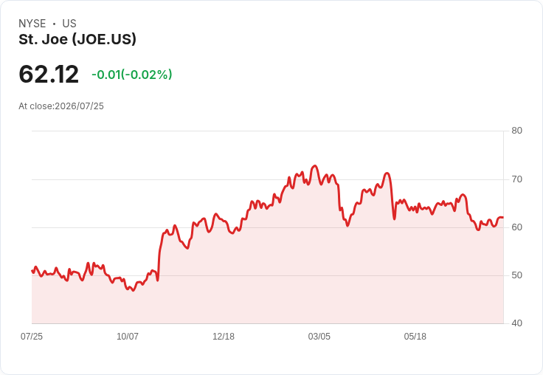This screenshot has height=375, width=543.
Task: Click the St. Joe (JOE.US) stock title
Action: pos(77,39)
